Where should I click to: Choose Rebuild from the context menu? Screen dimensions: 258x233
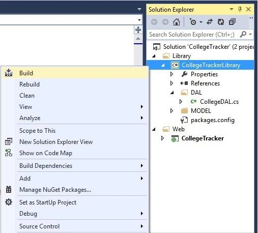(x=30, y=84)
